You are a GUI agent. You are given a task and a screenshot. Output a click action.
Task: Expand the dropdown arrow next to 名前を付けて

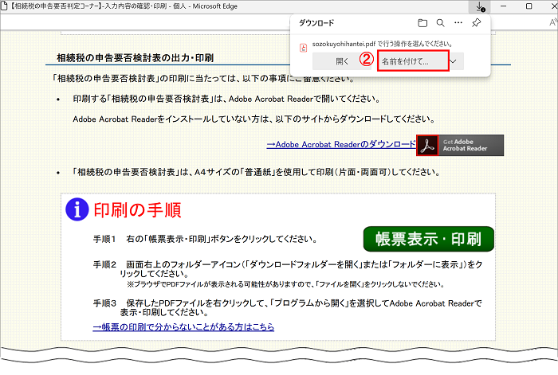point(453,61)
